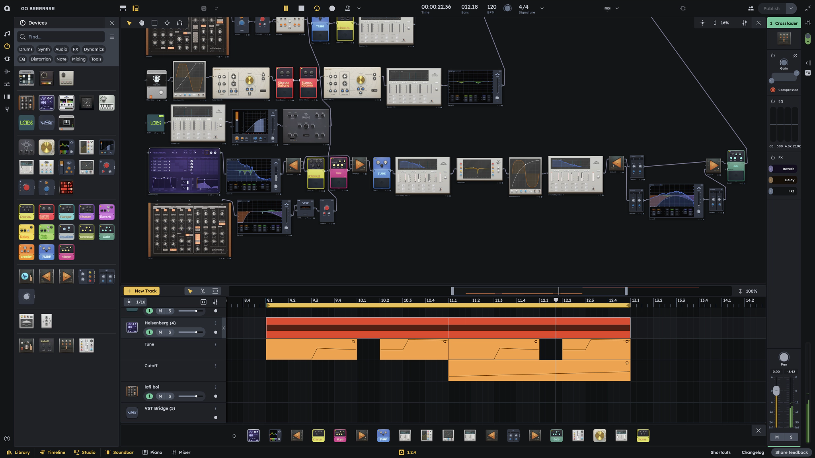This screenshot has width=815, height=458.
Task: Adjust the Heisenberg (4) track volume slider
Action: (x=191, y=332)
